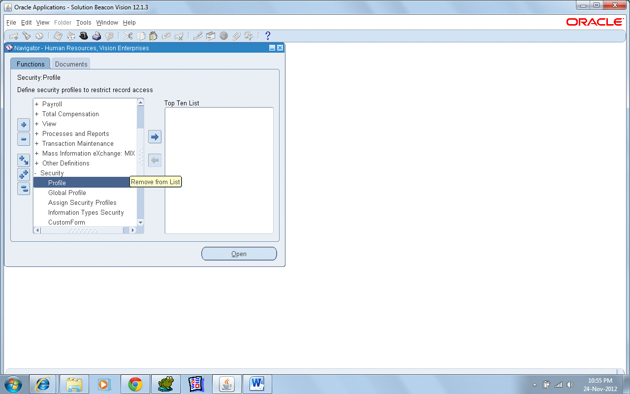This screenshot has width=630, height=394.
Task: Click the blue Help question mark icon
Action: click(267, 35)
